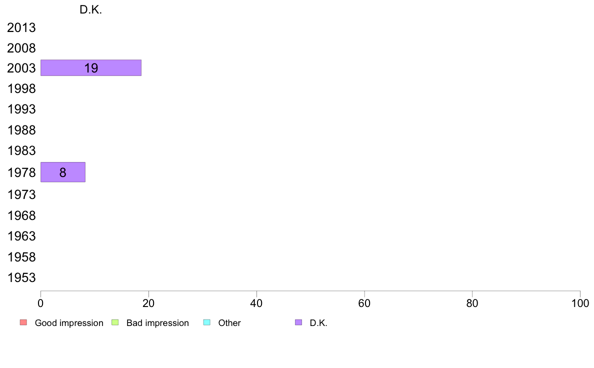Click the D.K. chart title

(90, 10)
